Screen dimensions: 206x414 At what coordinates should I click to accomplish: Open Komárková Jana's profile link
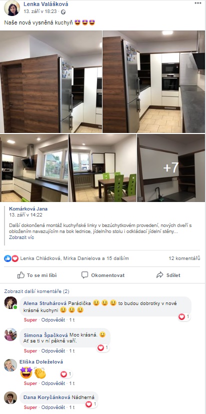click(x=28, y=209)
